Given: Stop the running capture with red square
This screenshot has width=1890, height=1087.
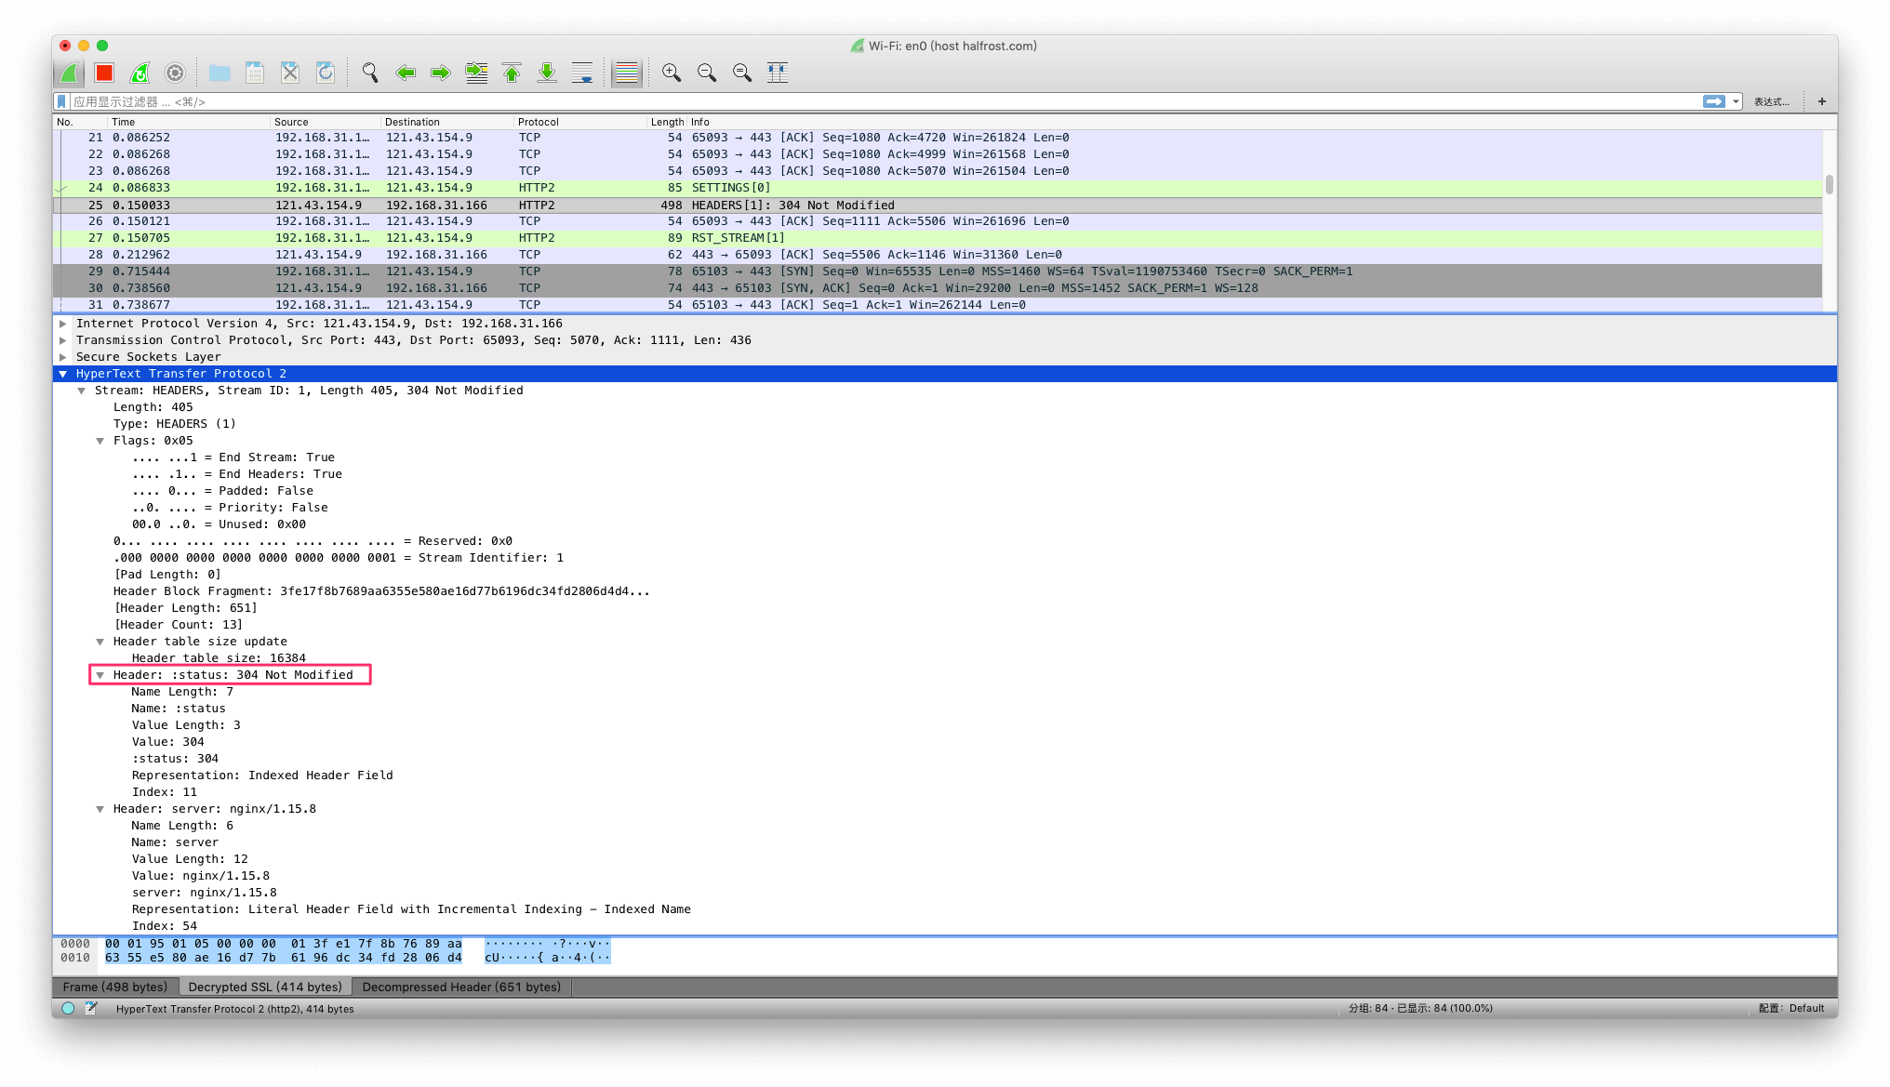Looking at the screenshot, I should 104,73.
